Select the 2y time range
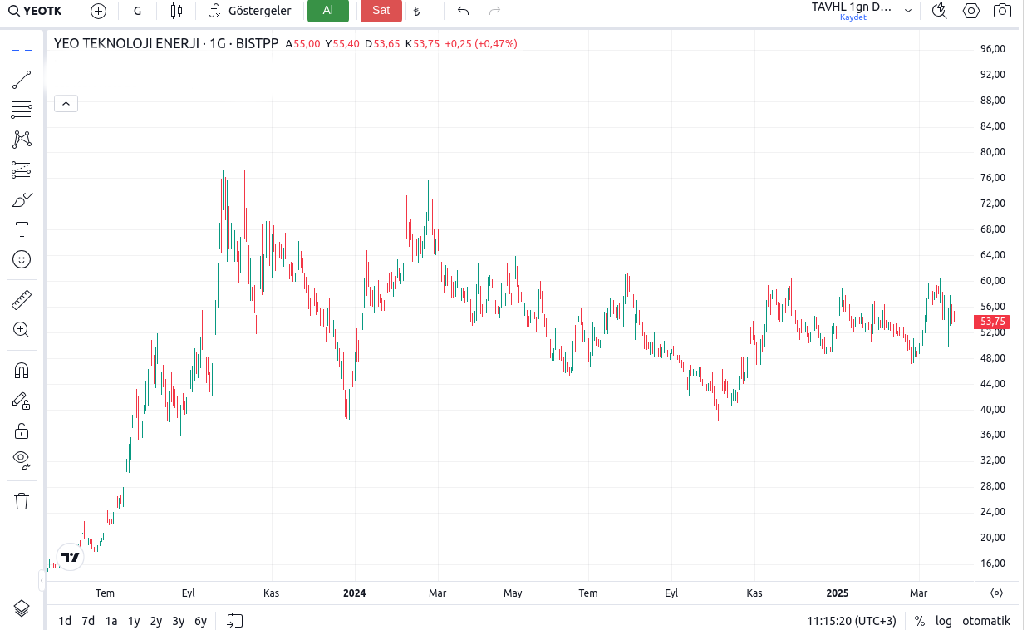1027x630 pixels. 155,621
